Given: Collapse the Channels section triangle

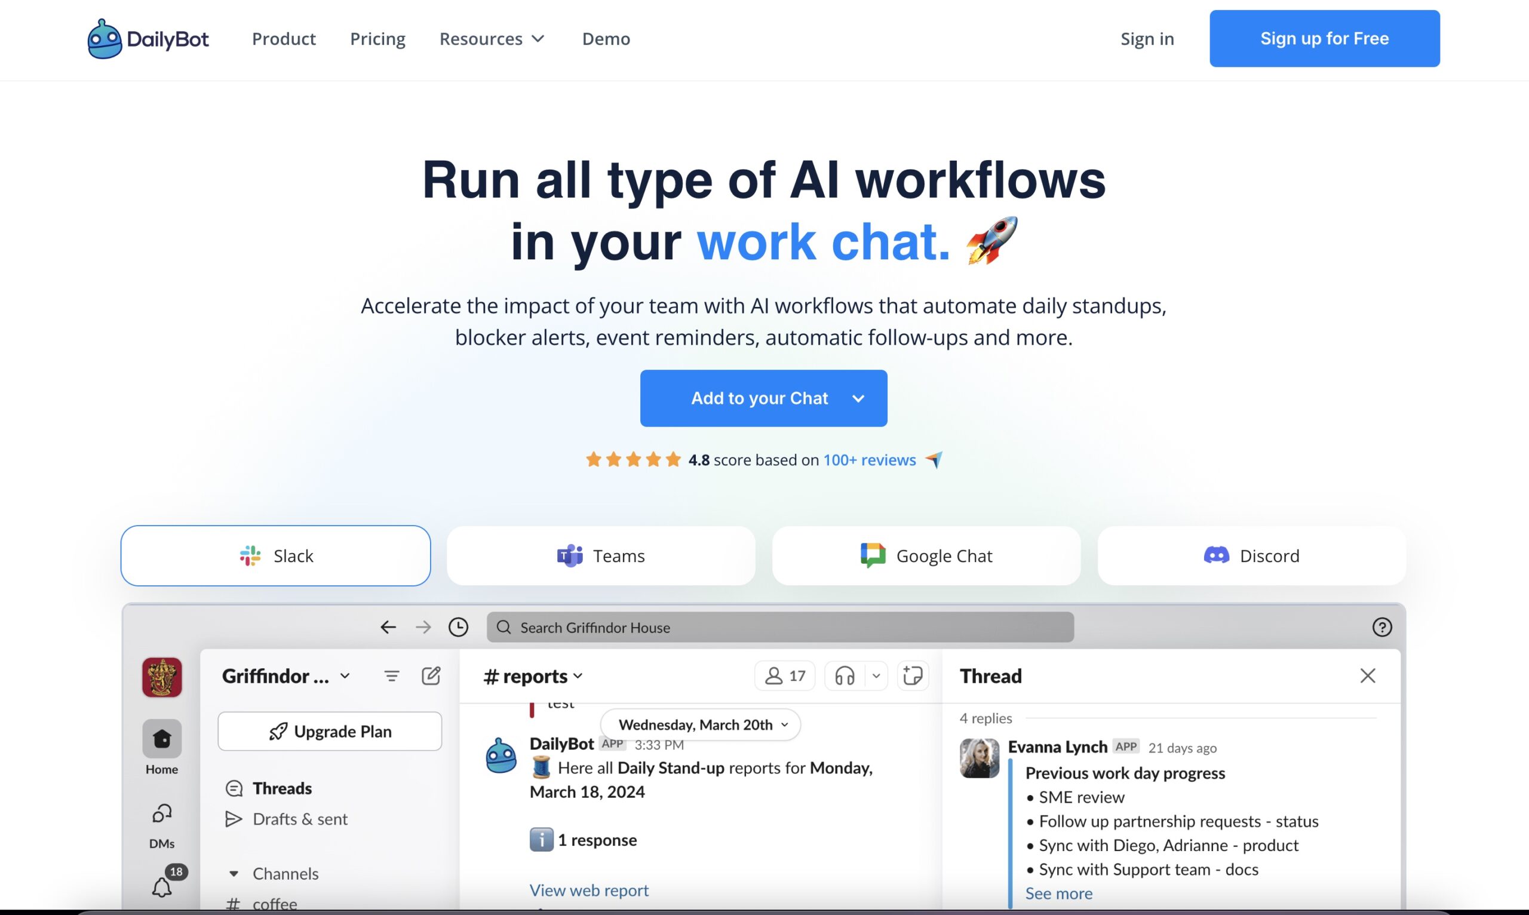Looking at the screenshot, I should pyautogui.click(x=234, y=874).
